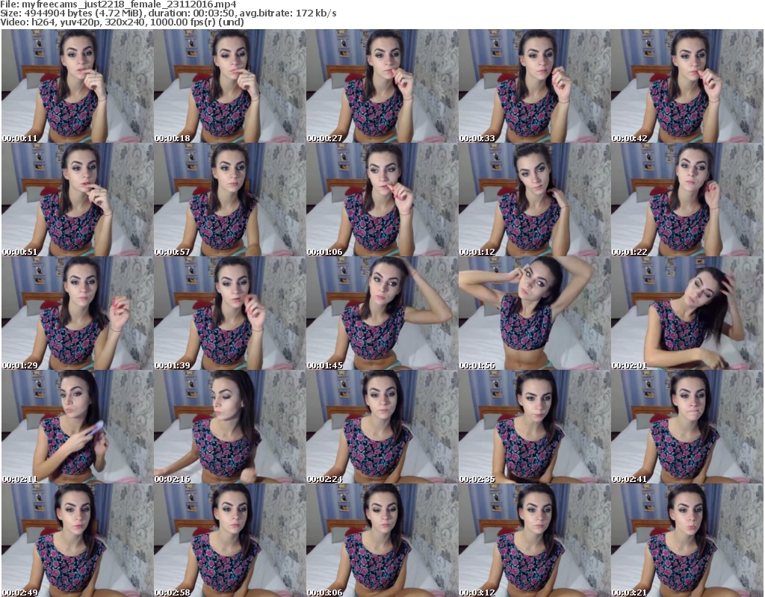Click the File name header line
The width and height of the screenshot is (765, 597).
click(119, 4)
